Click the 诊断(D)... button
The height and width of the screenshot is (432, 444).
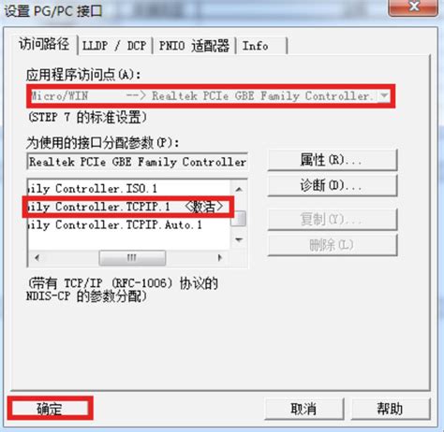[333, 186]
